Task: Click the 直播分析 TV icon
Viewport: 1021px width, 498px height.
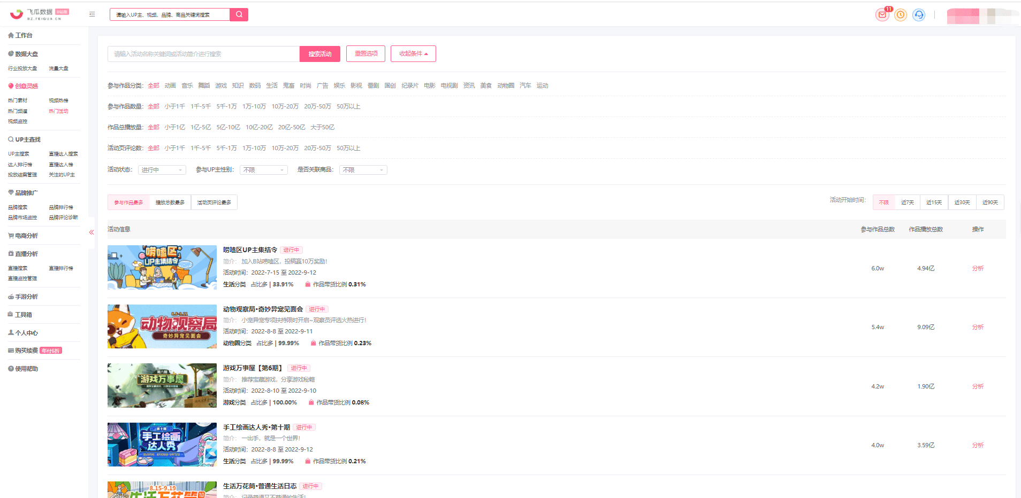Action: [11, 254]
